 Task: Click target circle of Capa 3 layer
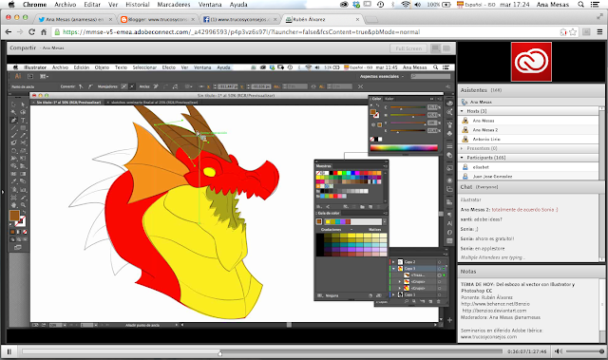pyautogui.click(x=439, y=269)
